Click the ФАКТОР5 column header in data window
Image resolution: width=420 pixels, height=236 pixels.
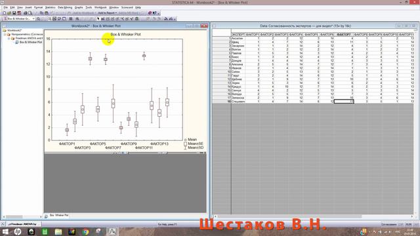312,35
